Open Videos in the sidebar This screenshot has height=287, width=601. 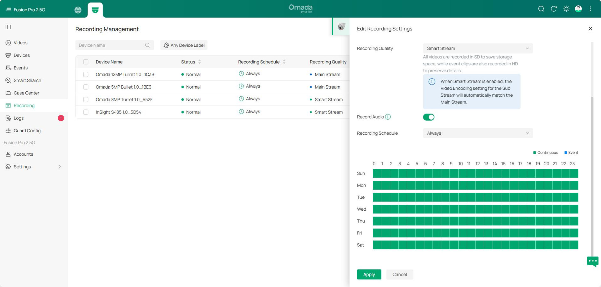[34, 43]
